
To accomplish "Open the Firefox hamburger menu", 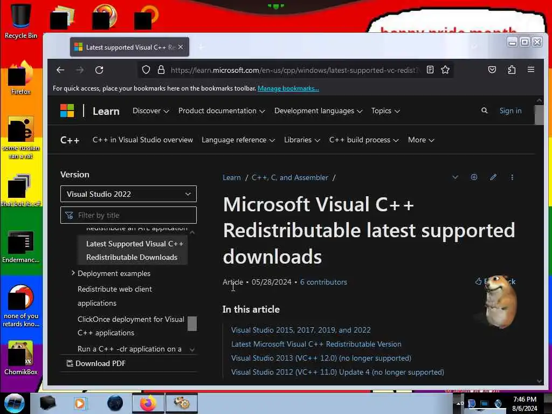I will coord(531,70).
